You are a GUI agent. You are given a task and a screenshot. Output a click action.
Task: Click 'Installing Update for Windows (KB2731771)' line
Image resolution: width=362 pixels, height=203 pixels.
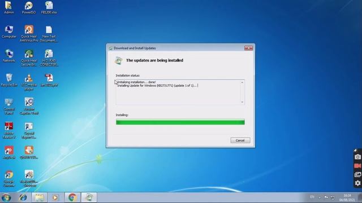point(157,86)
